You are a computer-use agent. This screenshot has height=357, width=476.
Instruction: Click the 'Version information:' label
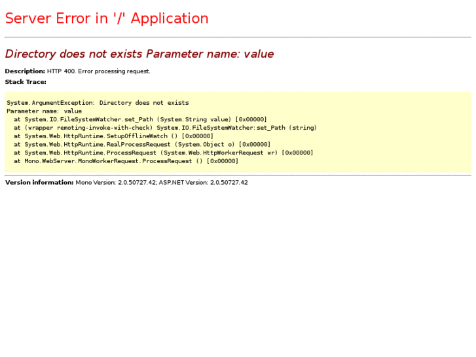coord(39,182)
